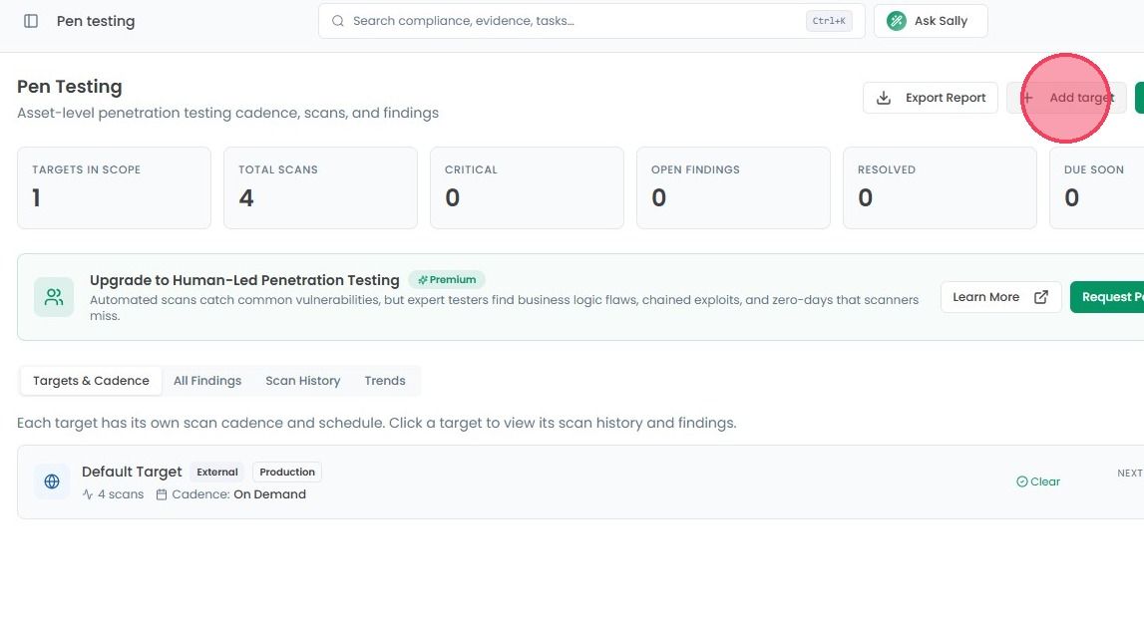Click the External tag badge
The image size is (1144, 639).
tap(217, 472)
